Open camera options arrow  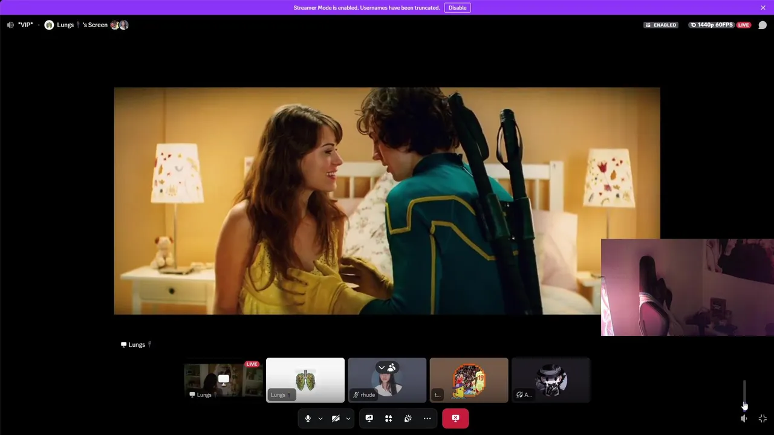coord(348,418)
